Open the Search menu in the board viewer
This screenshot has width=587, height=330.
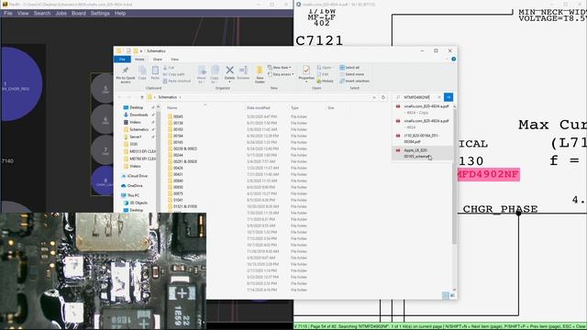[x=42, y=13]
